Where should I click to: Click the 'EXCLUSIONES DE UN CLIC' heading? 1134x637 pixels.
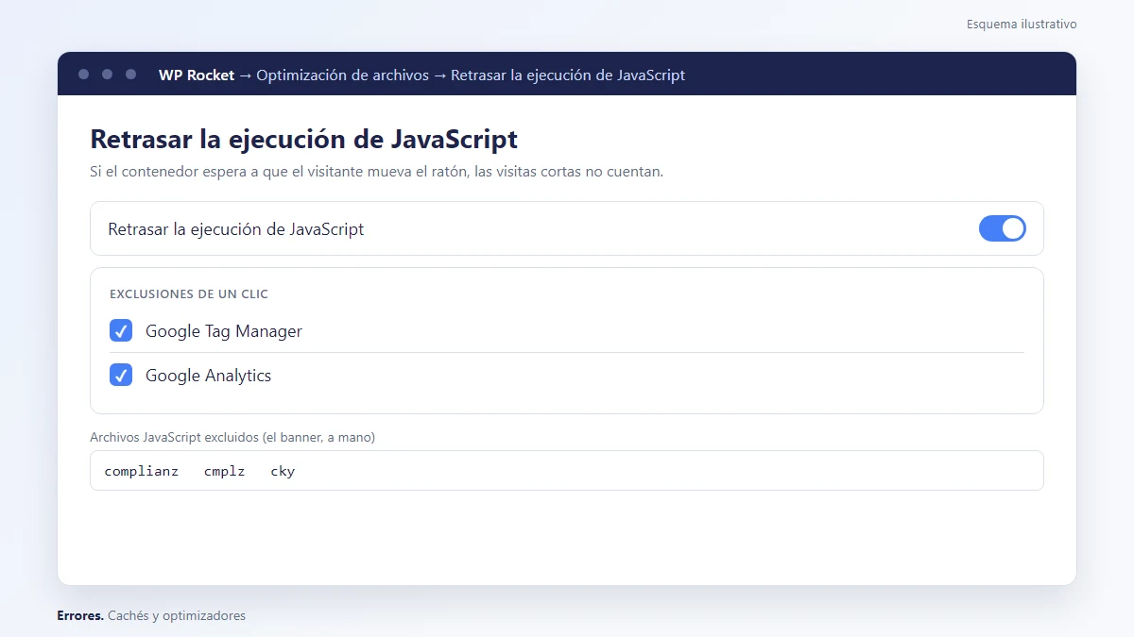189,294
